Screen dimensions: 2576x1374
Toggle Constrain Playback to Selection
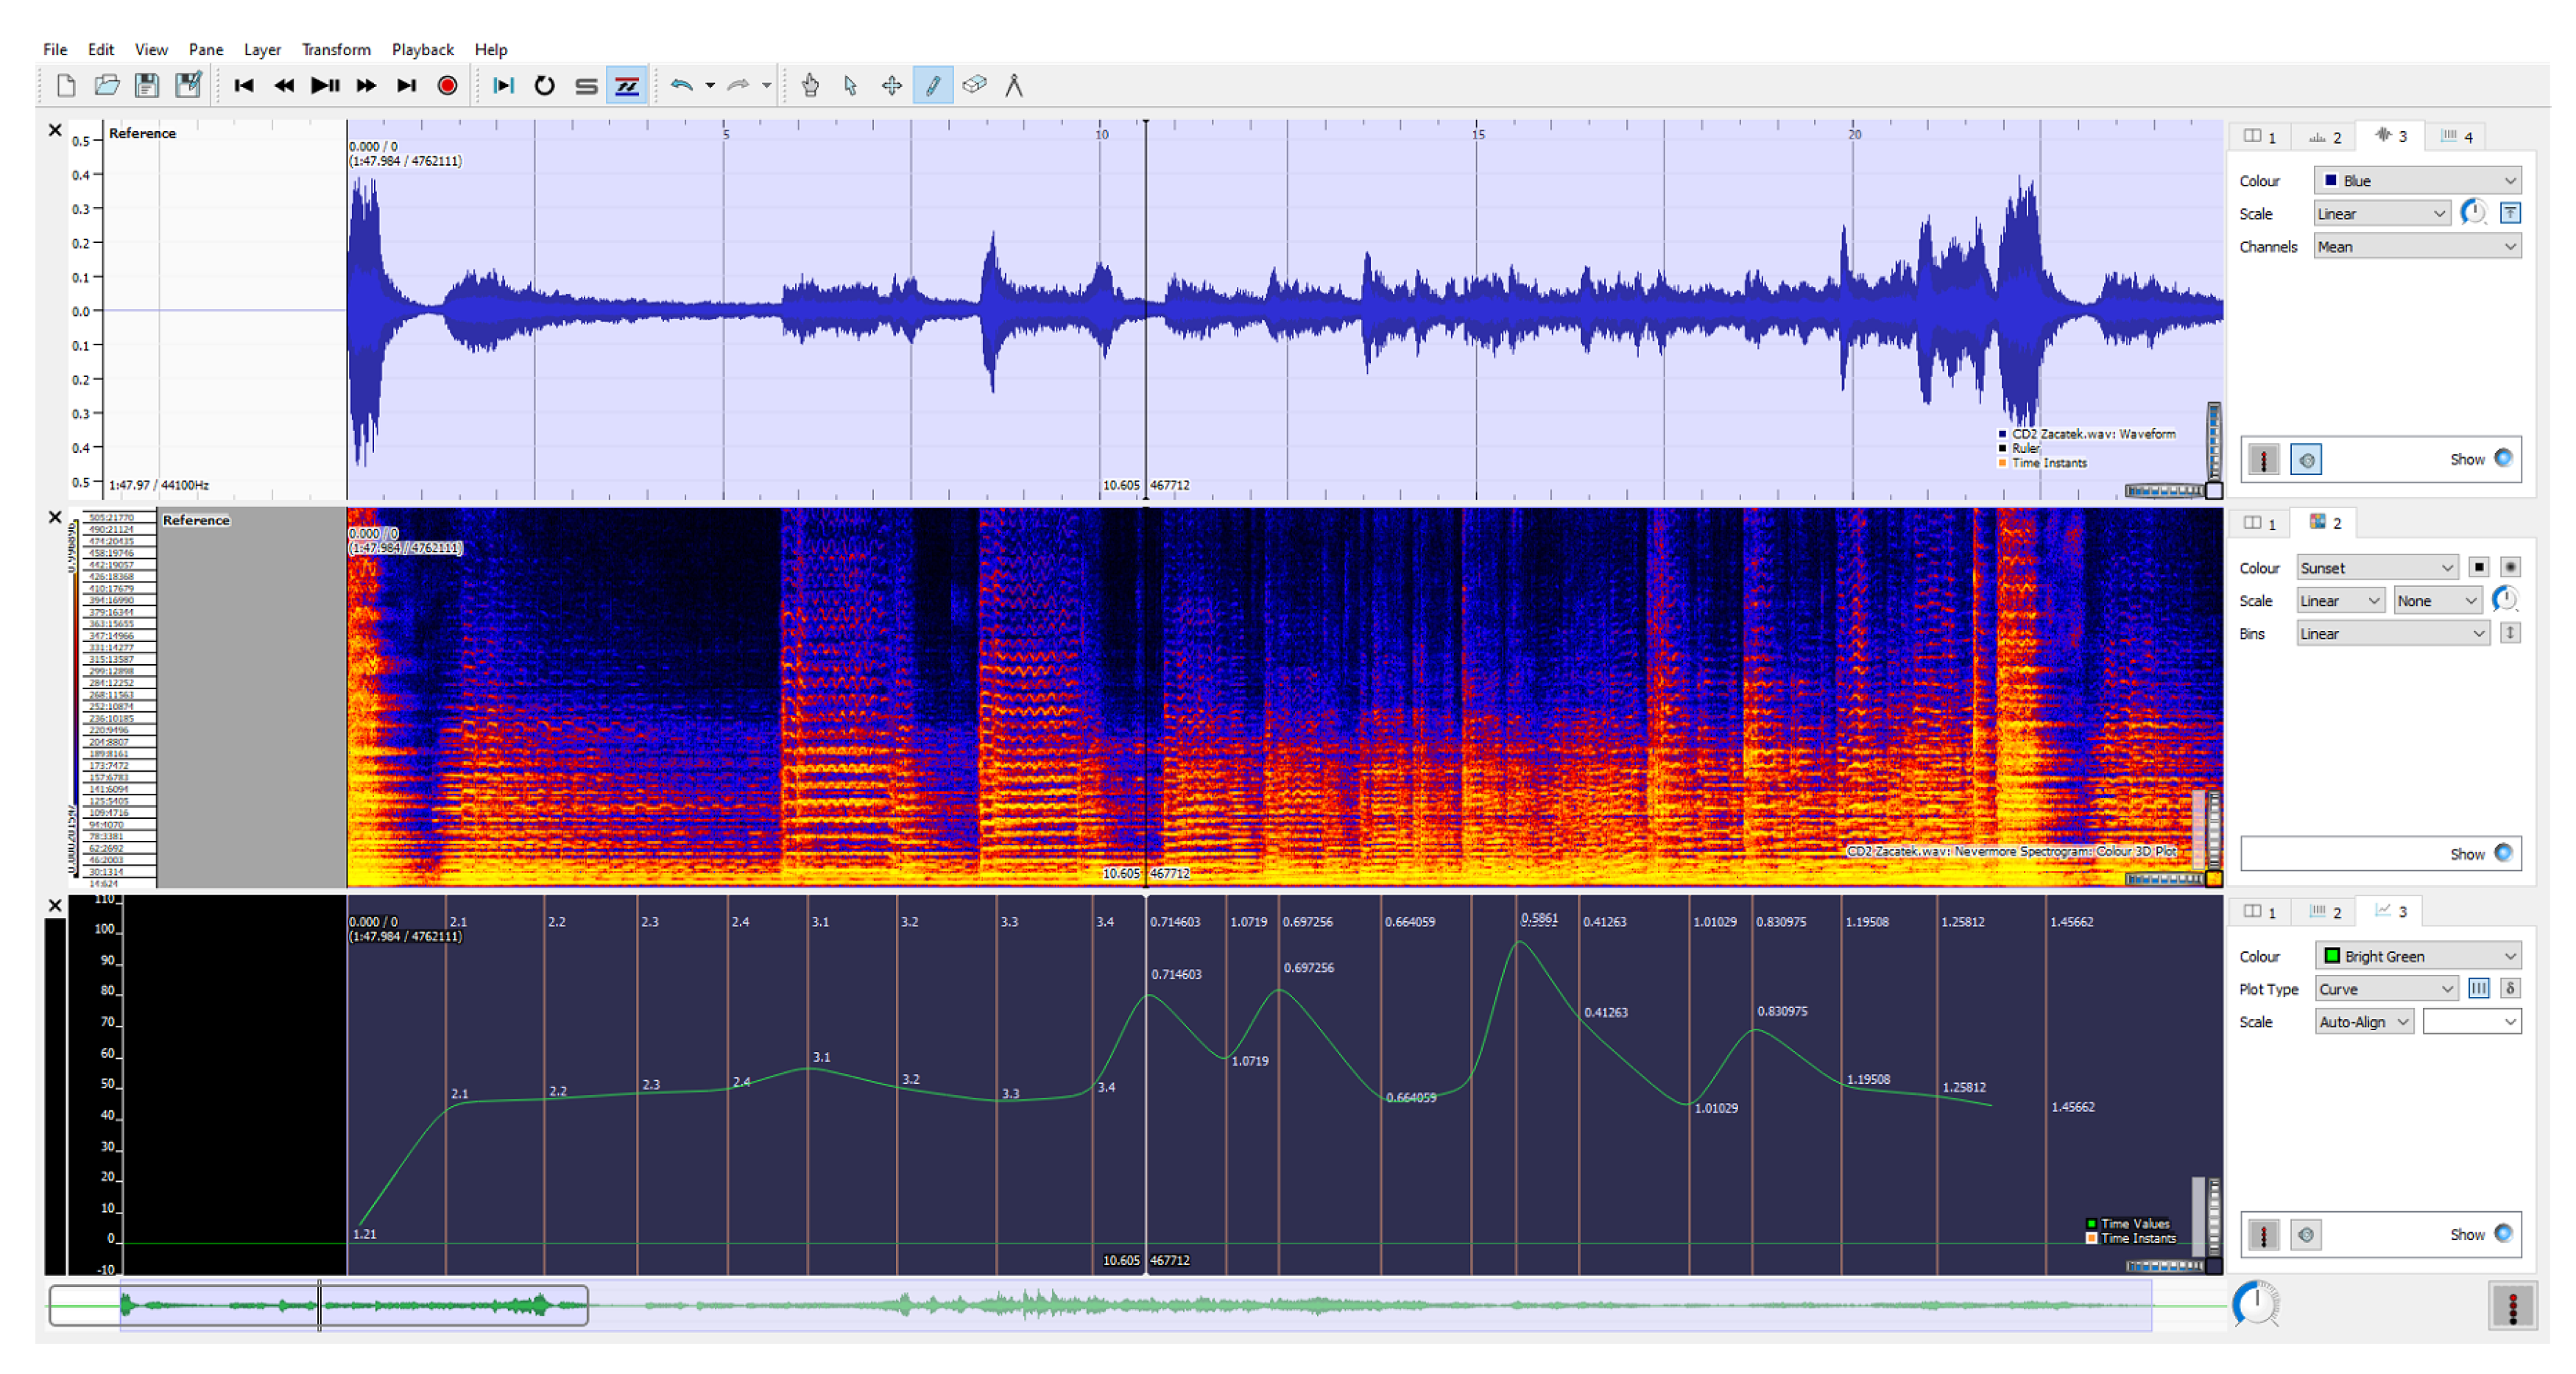pos(503,86)
